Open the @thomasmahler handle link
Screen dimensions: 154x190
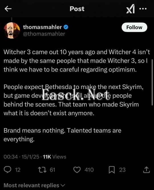click(44, 34)
